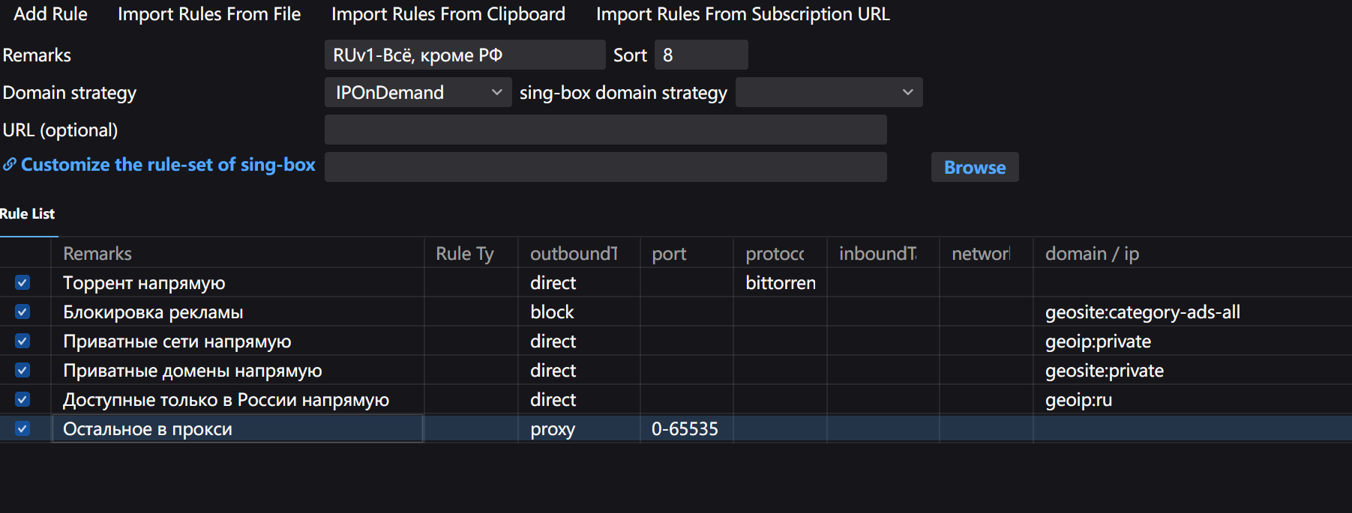
Task: Sort by the outboundTag column header
Action: (574, 254)
